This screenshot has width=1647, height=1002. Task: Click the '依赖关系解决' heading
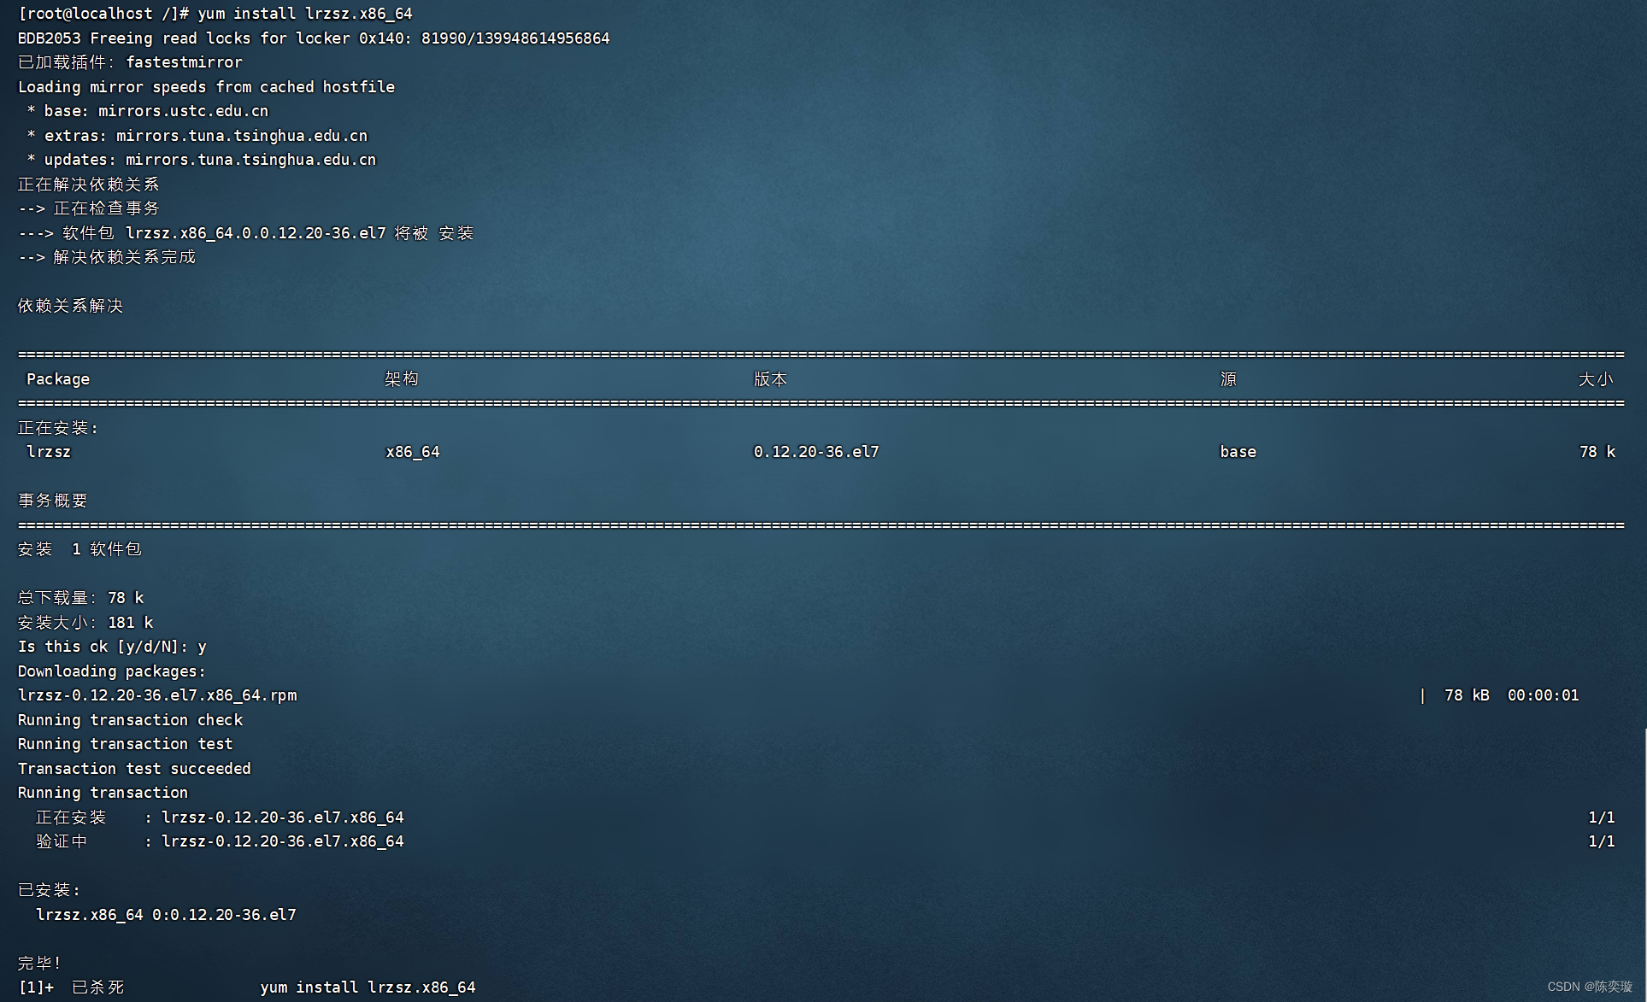click(x=70, y=306)
